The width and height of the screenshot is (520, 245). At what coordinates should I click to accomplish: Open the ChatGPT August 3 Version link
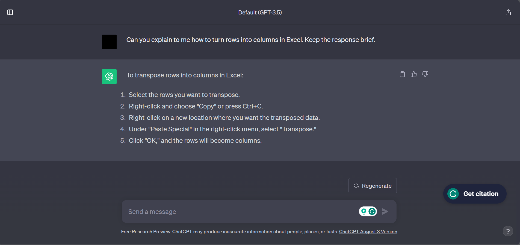[x=368, y=232]
